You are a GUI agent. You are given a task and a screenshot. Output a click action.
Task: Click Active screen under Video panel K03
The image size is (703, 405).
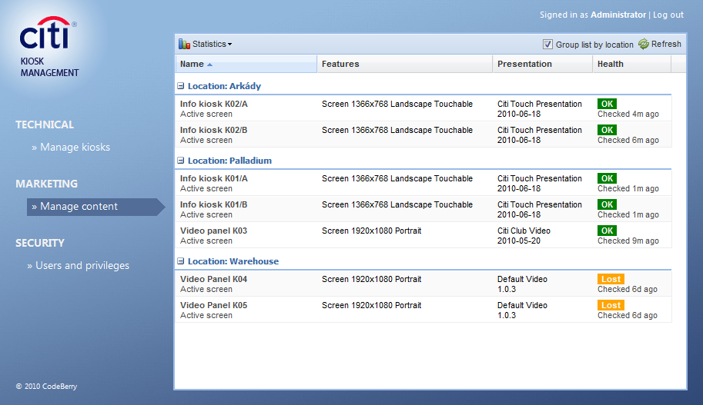click(x=206, y=241)
